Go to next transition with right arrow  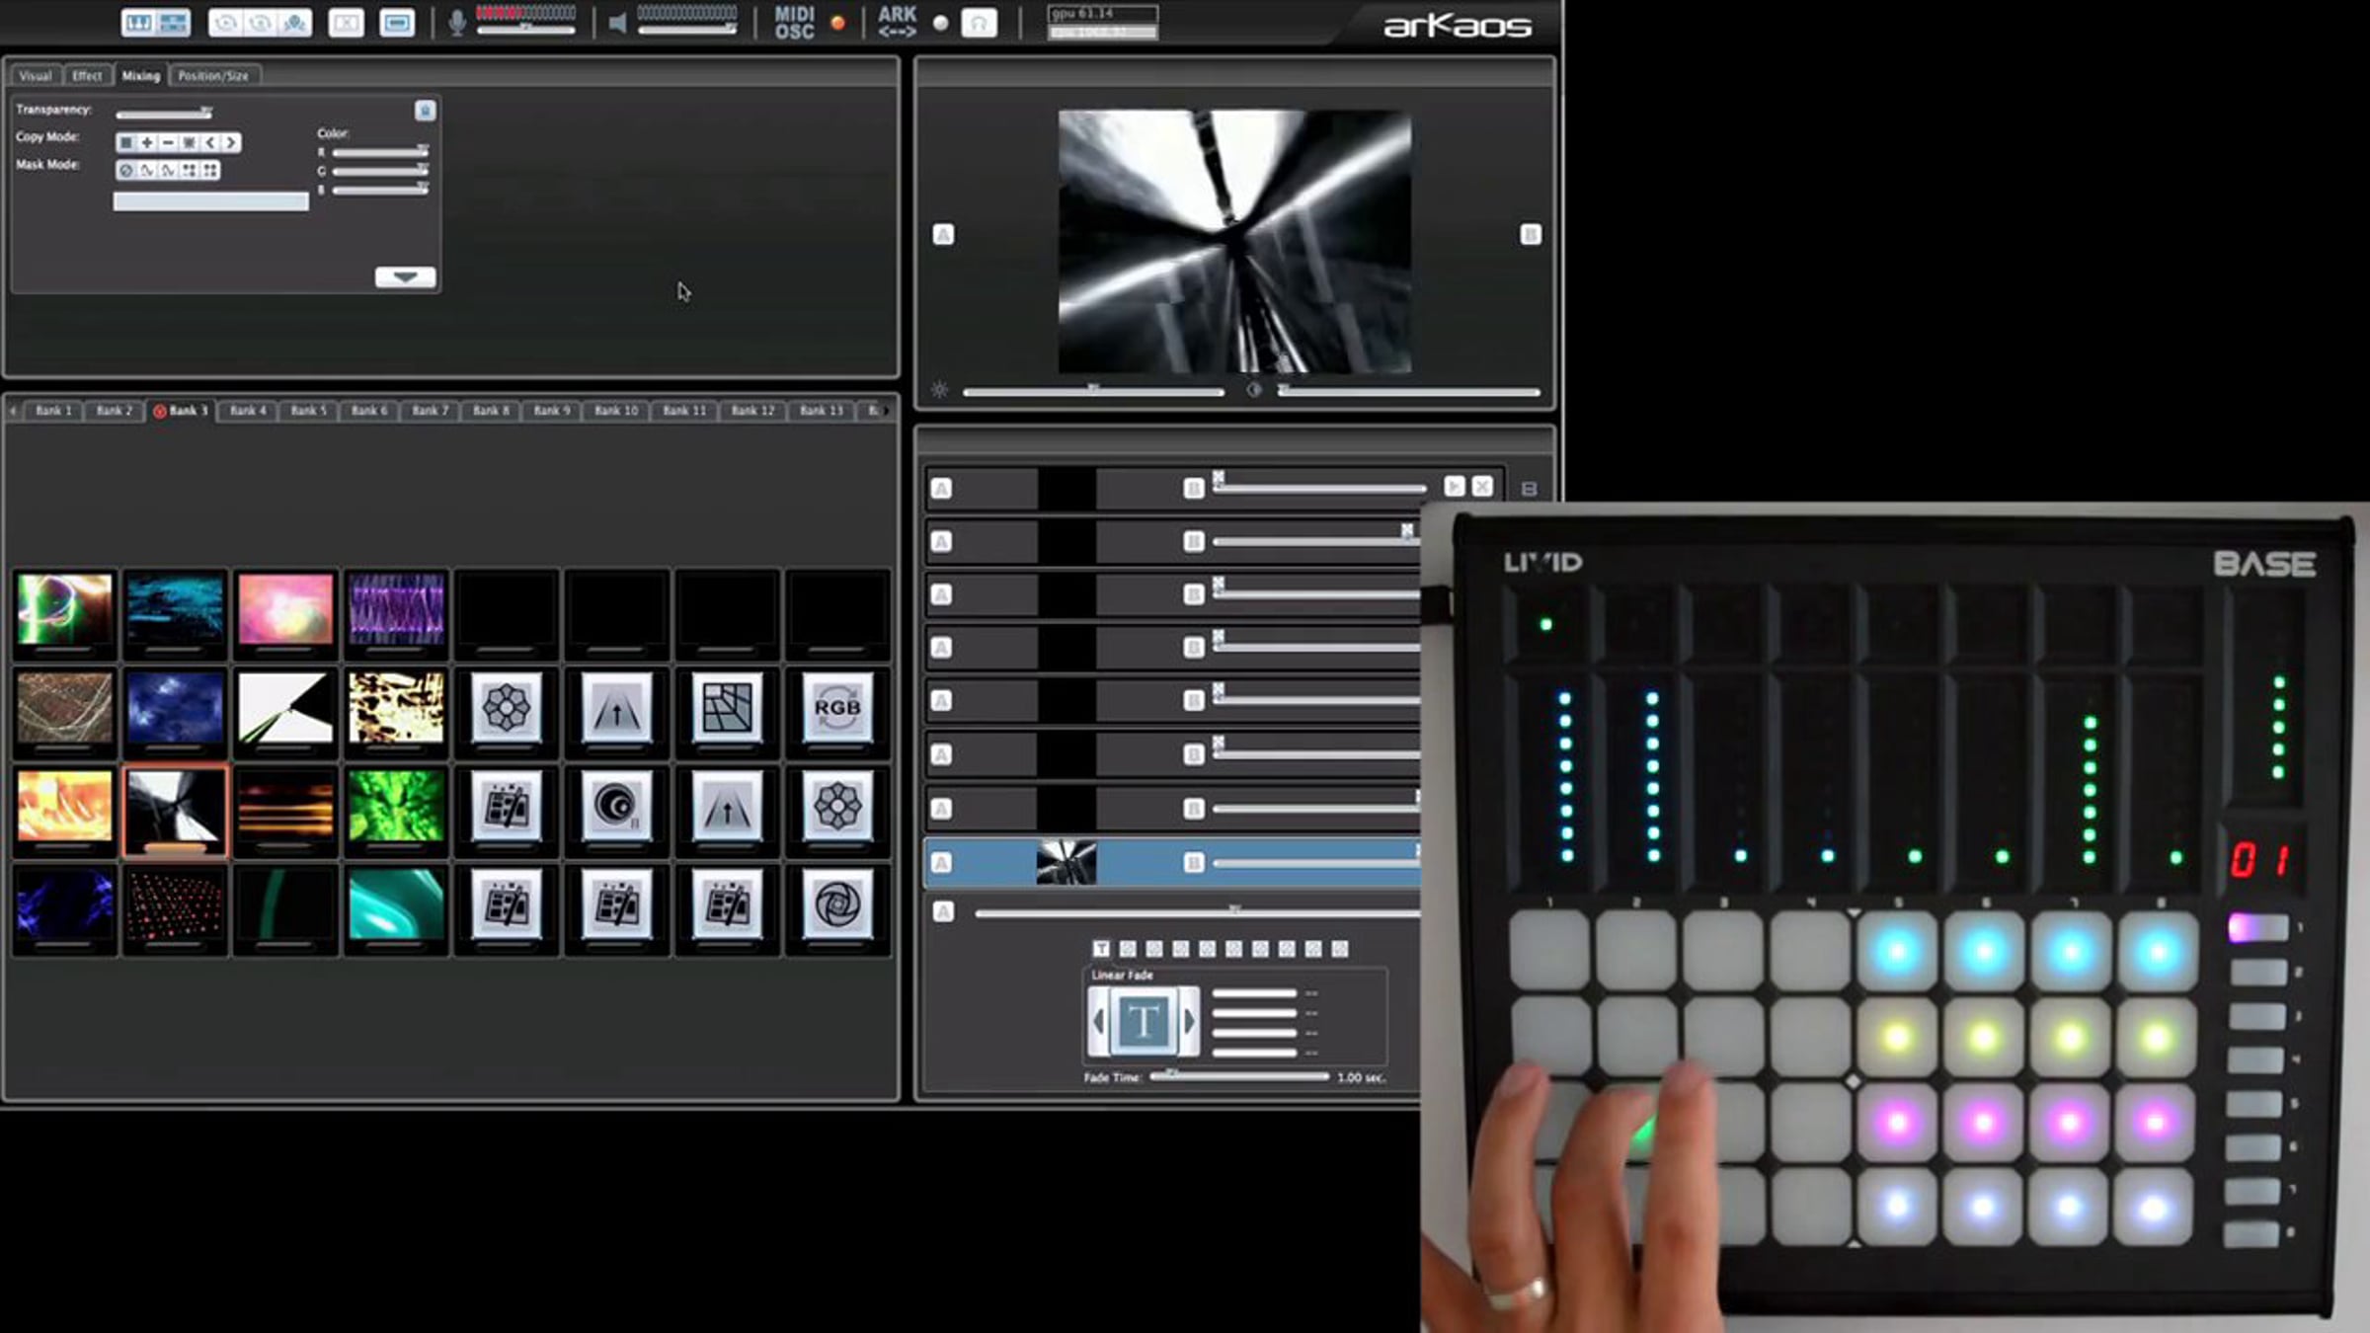pos(1190,1021)
